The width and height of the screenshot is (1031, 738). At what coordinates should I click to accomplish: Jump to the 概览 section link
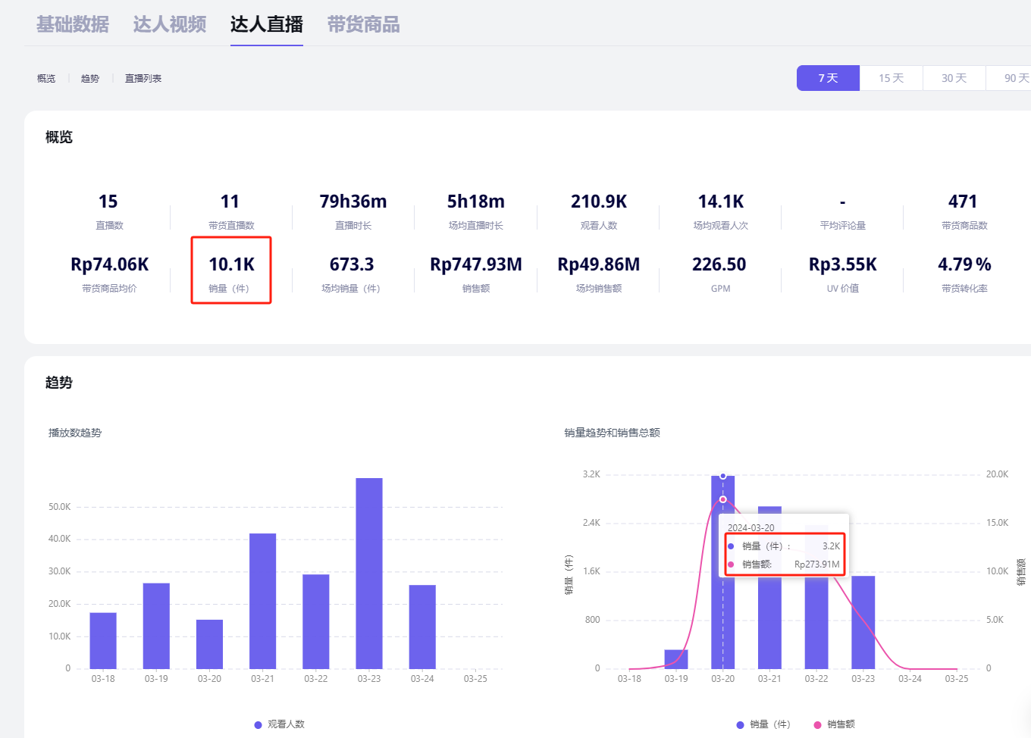(46, 78)
